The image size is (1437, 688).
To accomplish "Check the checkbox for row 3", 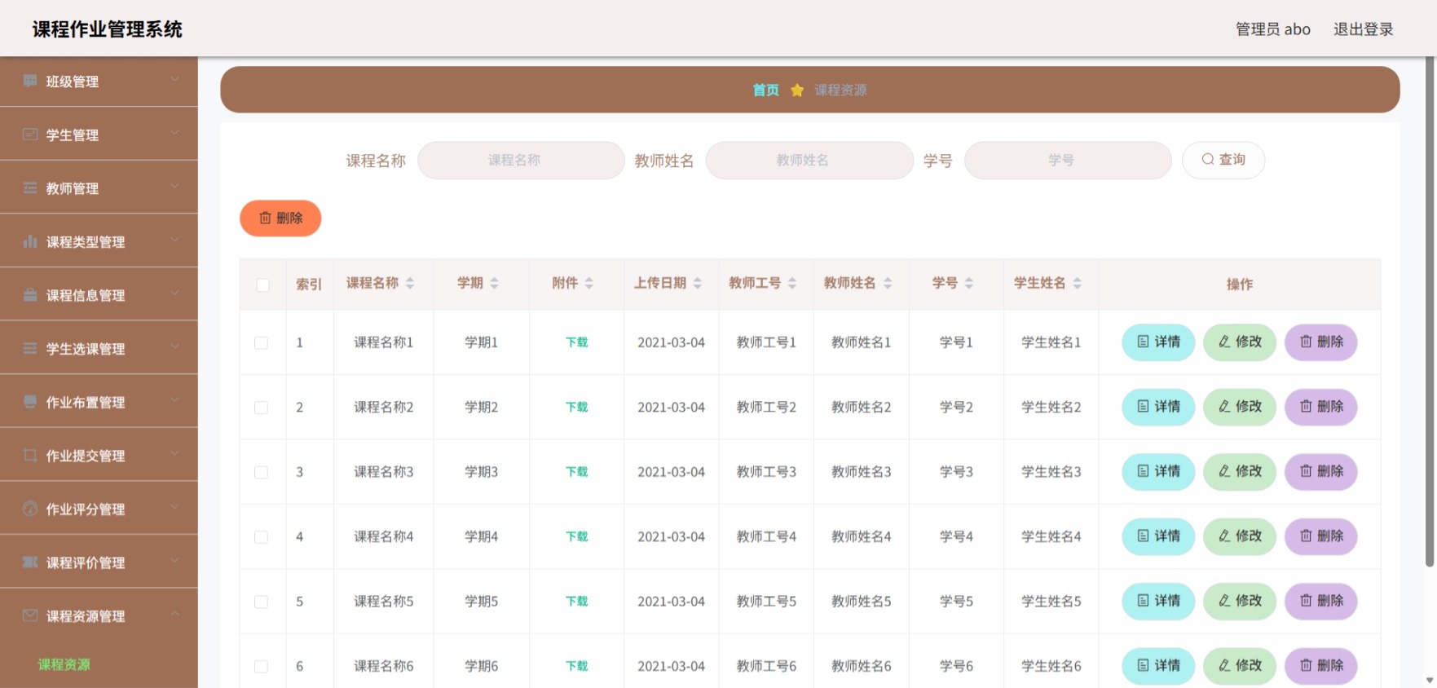I will tap(261, 472).
